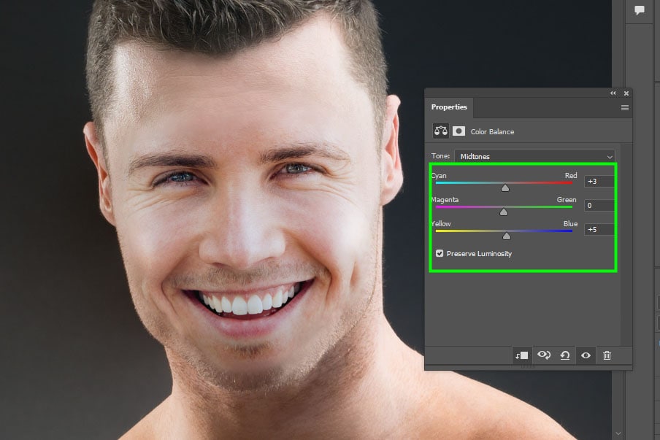Reset adjustment to defaults icon

coord(565,355)
